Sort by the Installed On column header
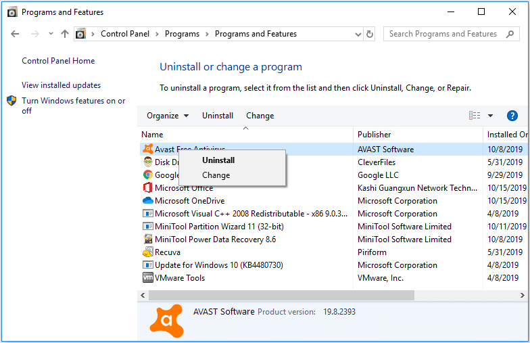This screenshot has height=343, width=530. coord(507,135)
